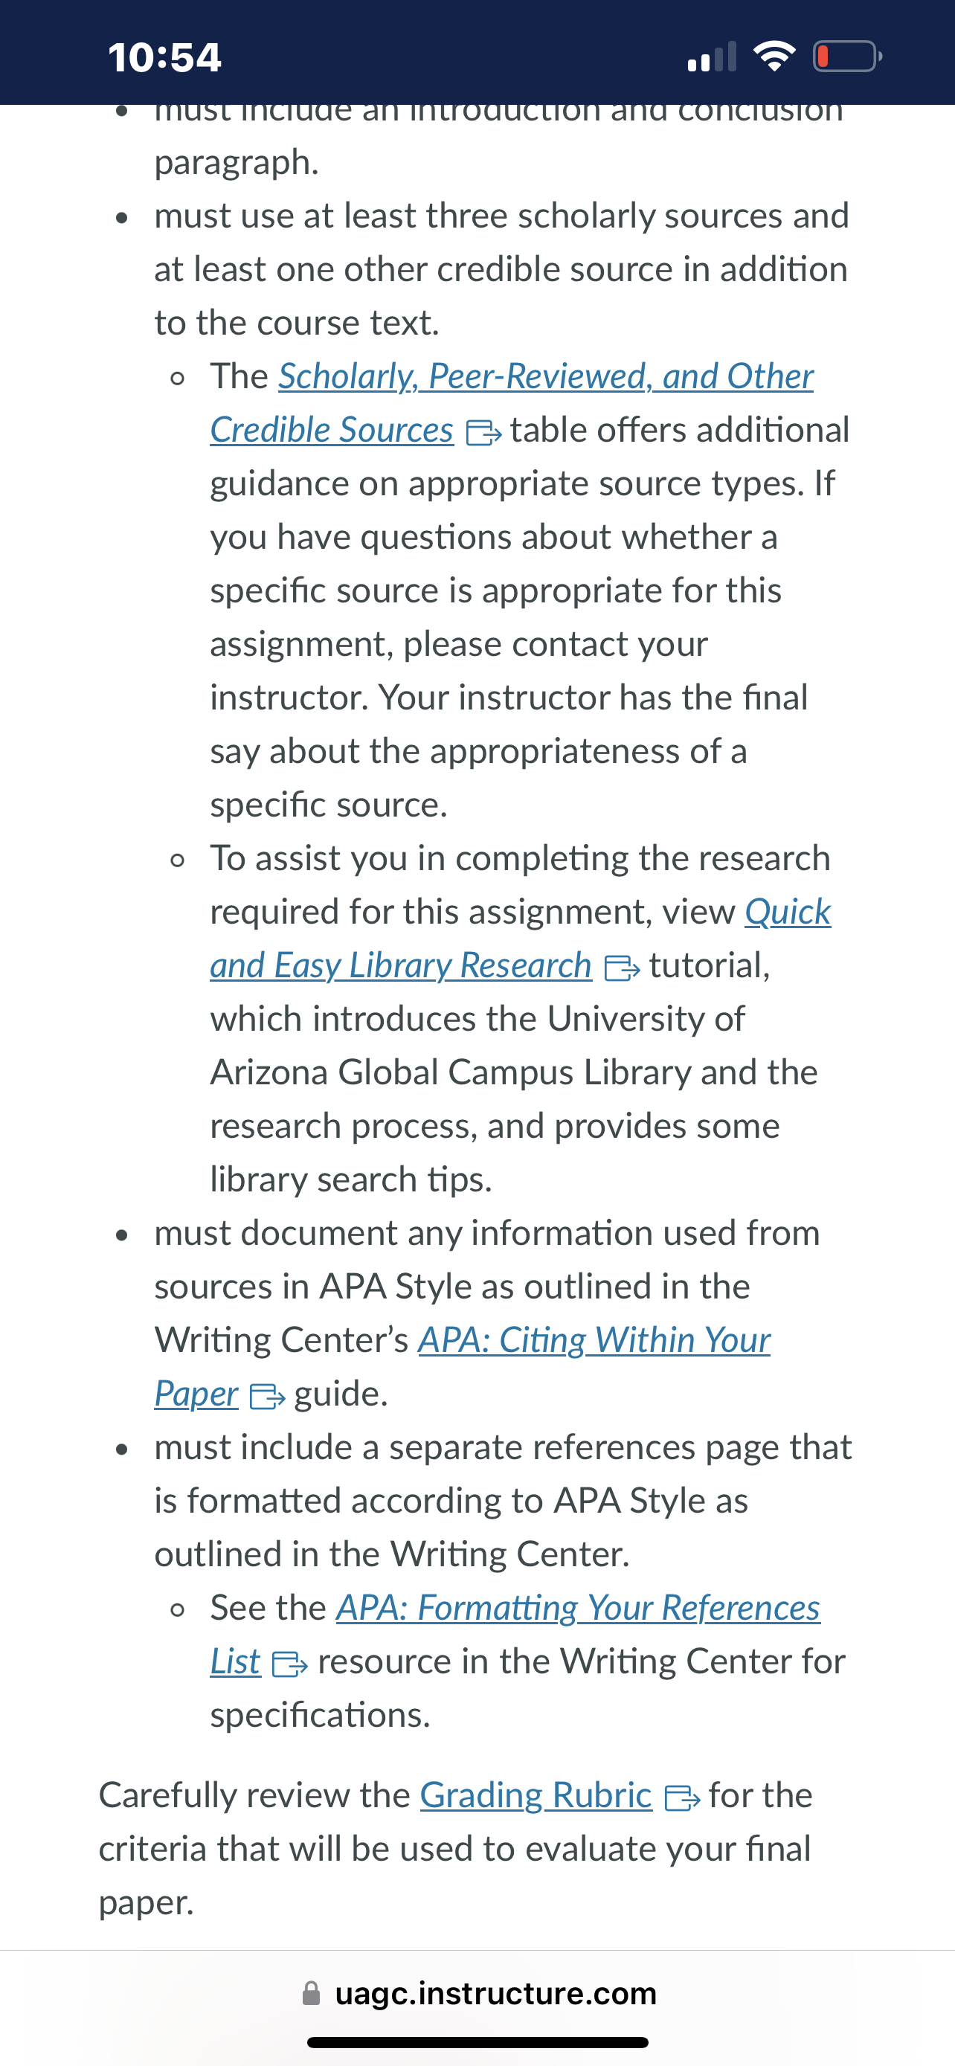Viewport: 955px width, 2066px height.
Task: Click external link icon after Credible Sources
Action: (483, 433)
